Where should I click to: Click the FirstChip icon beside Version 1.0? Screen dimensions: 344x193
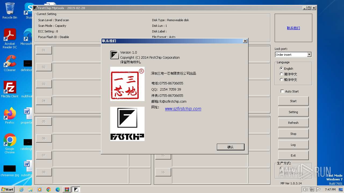[x=114, y=55]
